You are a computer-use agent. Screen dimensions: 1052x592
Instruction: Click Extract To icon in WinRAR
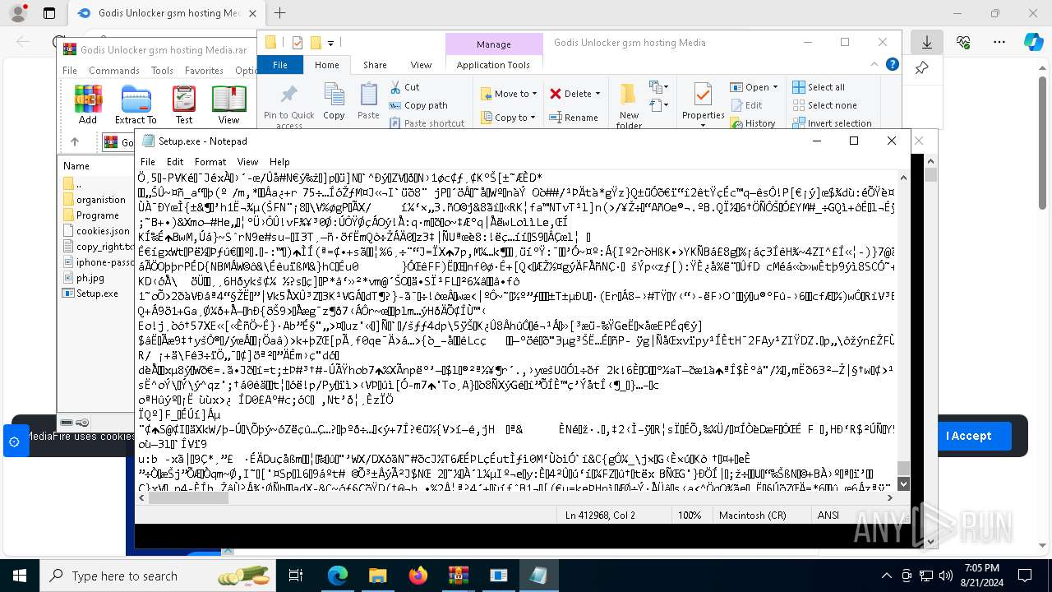point(136,104)
